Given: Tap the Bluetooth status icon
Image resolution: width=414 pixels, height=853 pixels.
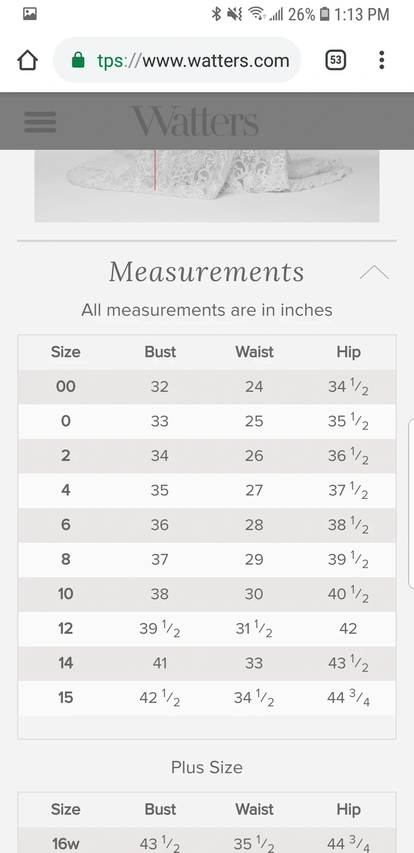Looking at the screenshot, I should (x=216, y=14).
